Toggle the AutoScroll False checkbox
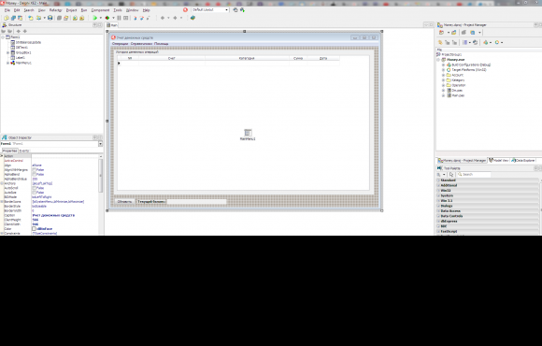The image size is (542, 346). (x=35, y=188)
